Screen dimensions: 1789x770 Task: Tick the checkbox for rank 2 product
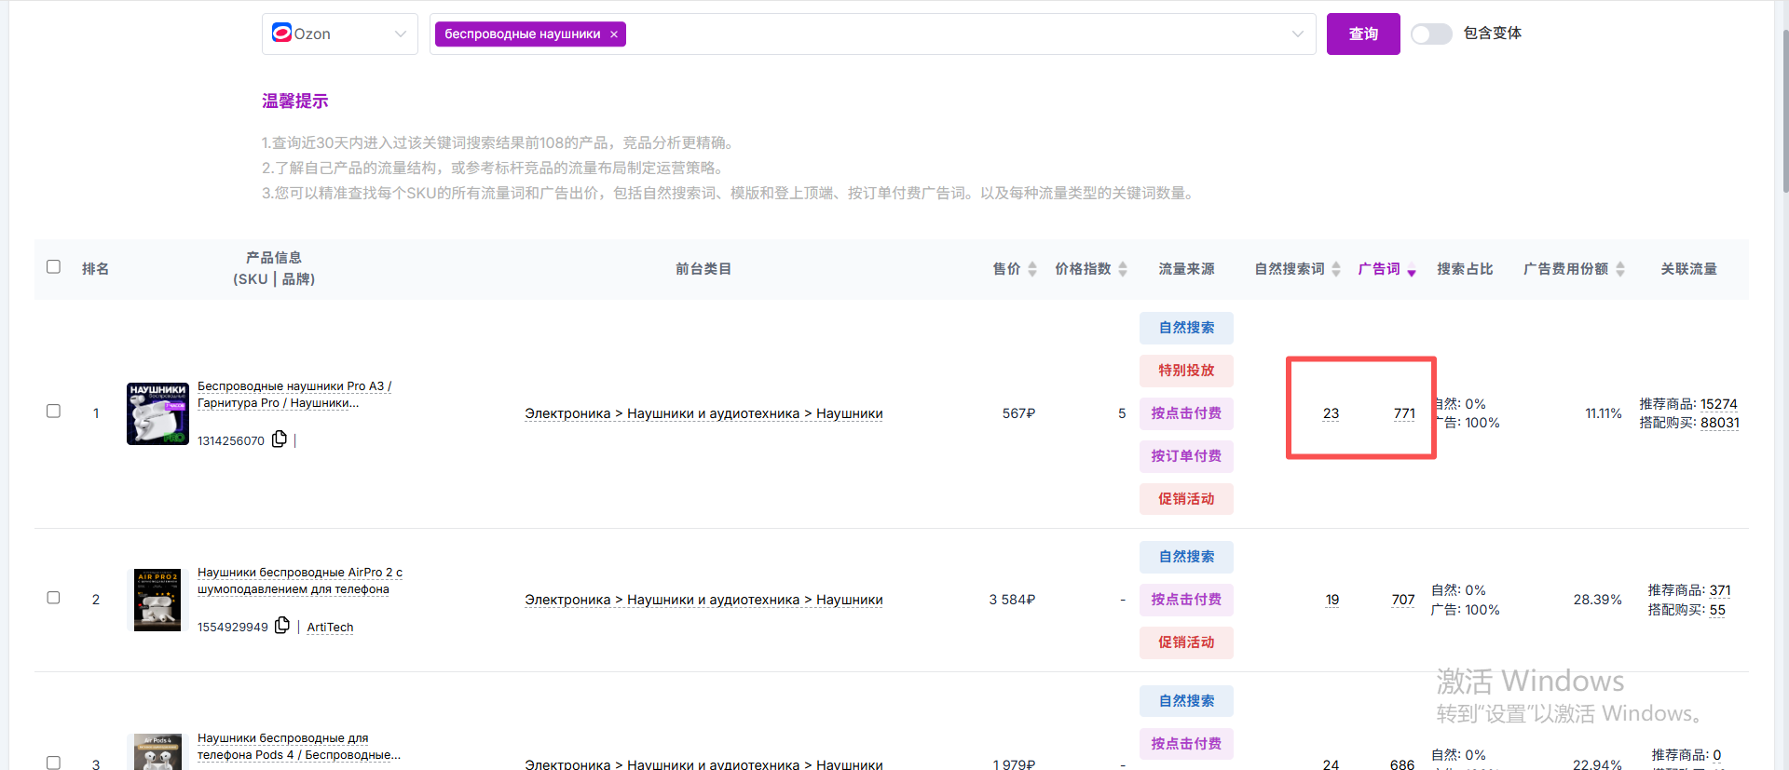[54, 598]
